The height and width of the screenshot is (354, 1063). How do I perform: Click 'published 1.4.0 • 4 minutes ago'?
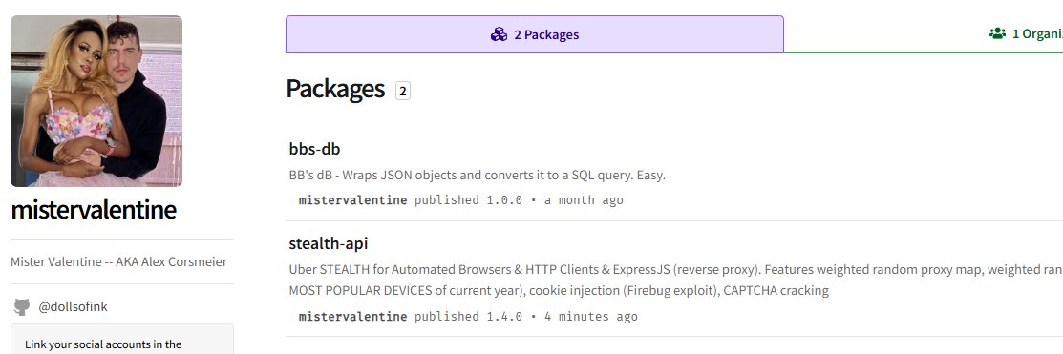click(x=526, y=317)
